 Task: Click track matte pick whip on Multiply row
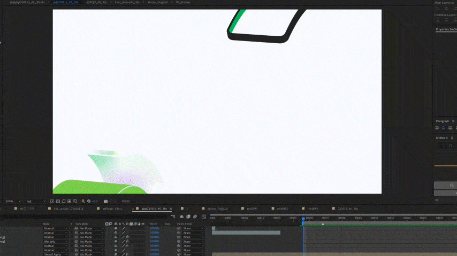click(76, 242)
